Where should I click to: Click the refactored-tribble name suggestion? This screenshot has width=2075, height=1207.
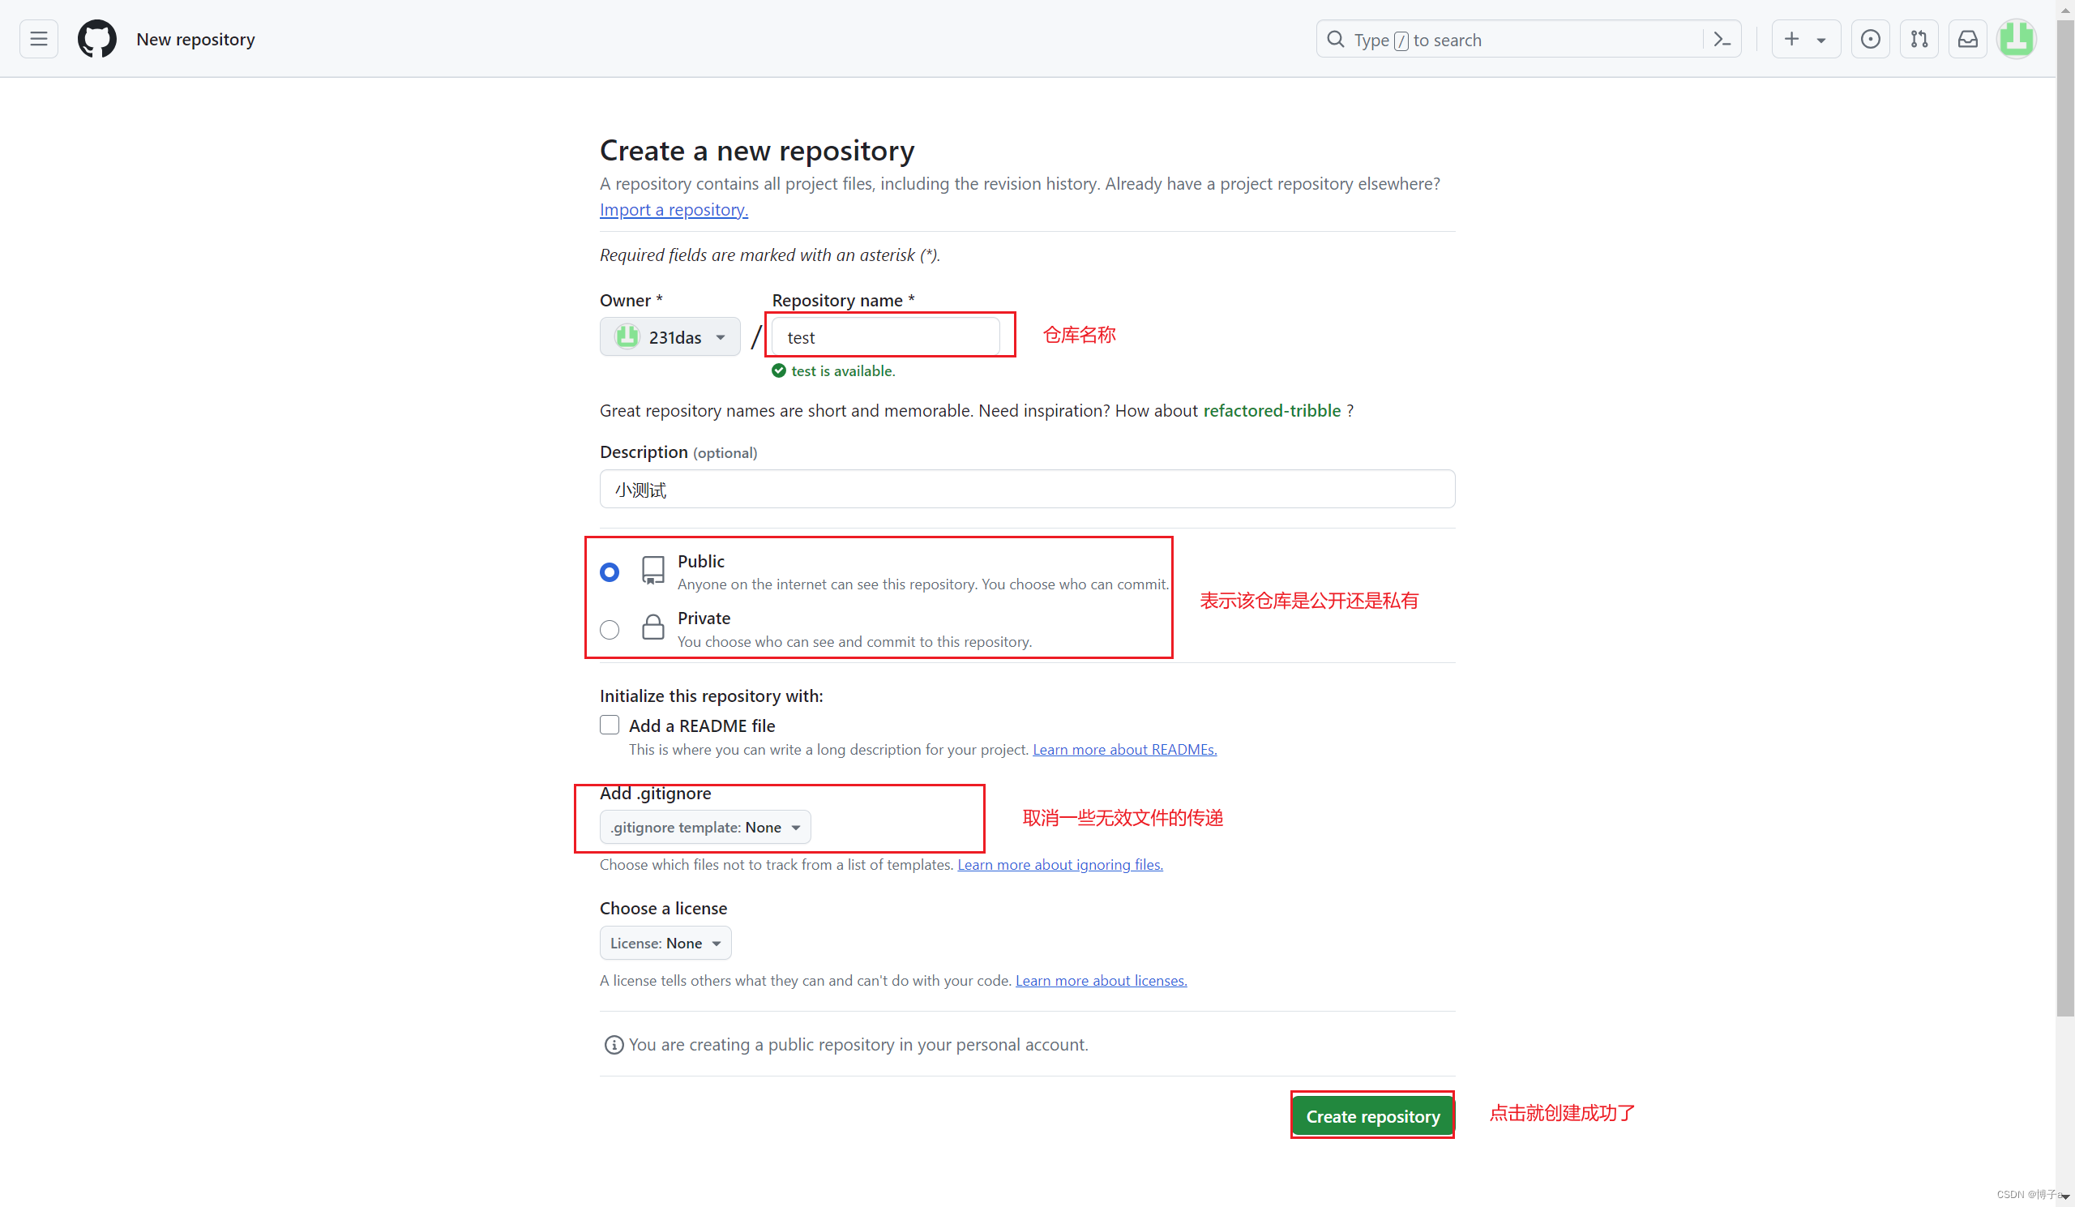tap(1272, 410)
